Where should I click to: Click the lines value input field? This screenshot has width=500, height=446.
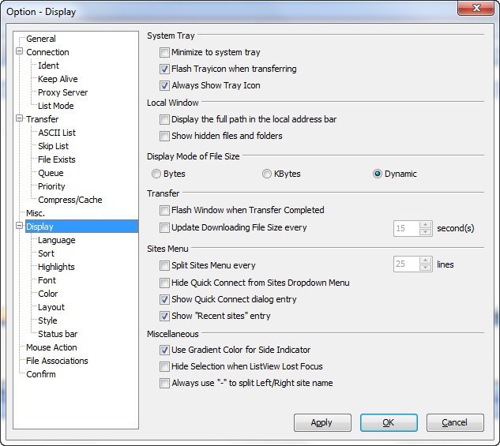click(x=407, y=264)
